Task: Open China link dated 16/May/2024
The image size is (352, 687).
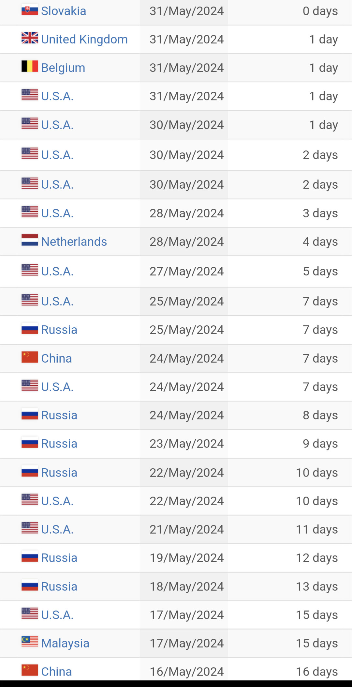Action: coord(56,672)
